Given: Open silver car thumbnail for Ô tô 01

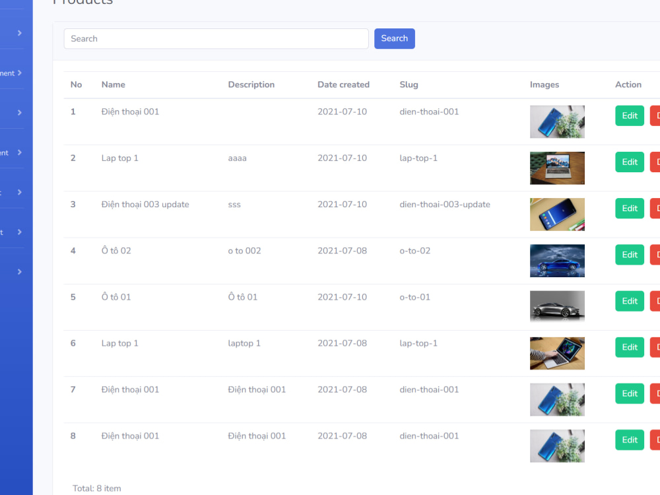Looking at the screenshot, I should click(x=557, y=307).
